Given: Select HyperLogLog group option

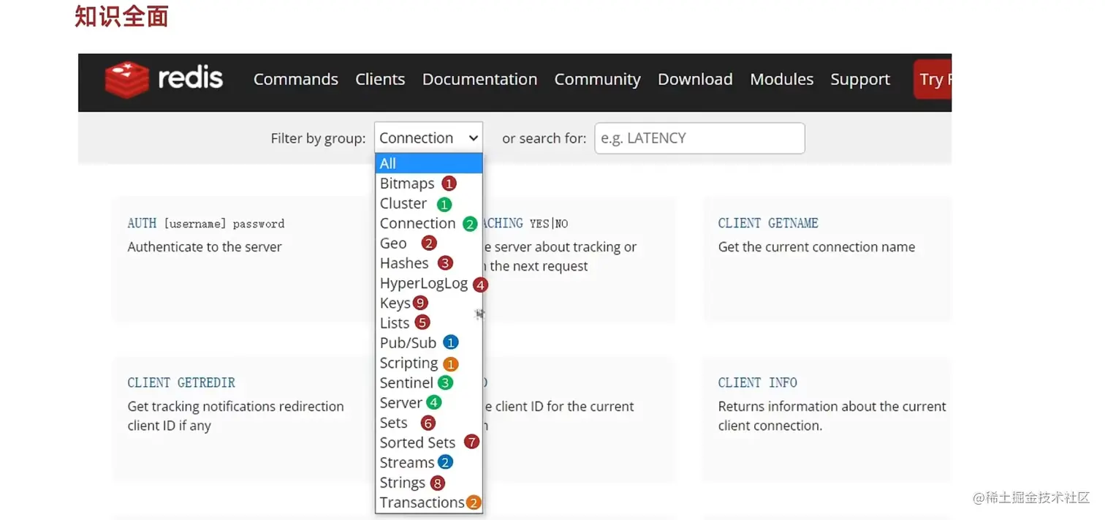Looking at the screenshot, I should (x=429, y=283).
